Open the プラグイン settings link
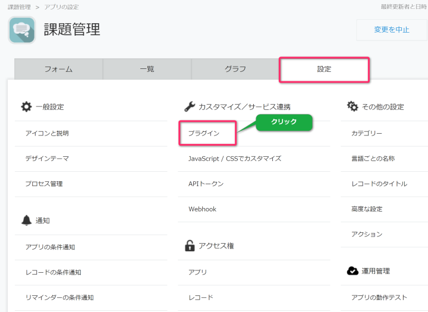This screenshot has height=312, width=428. click(x=204, y=134)
